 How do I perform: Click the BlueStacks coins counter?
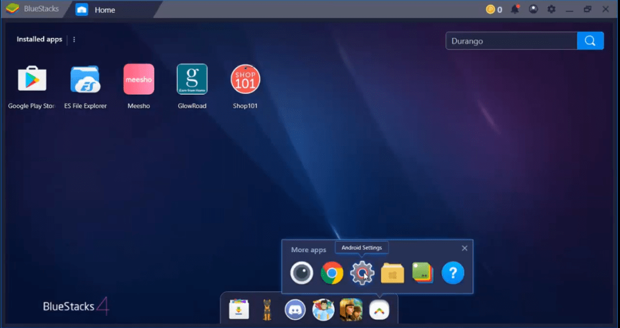click(494, 9)
